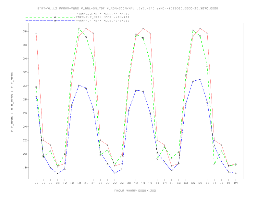Viewport: 257px width, 199px height.
Task: Click the green circle data point at hour 75
Action: pyautogui.click(x=214, y=164)
